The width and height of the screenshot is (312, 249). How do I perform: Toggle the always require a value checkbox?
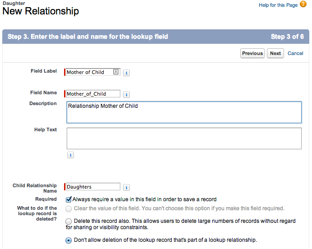tap(69, 199)
